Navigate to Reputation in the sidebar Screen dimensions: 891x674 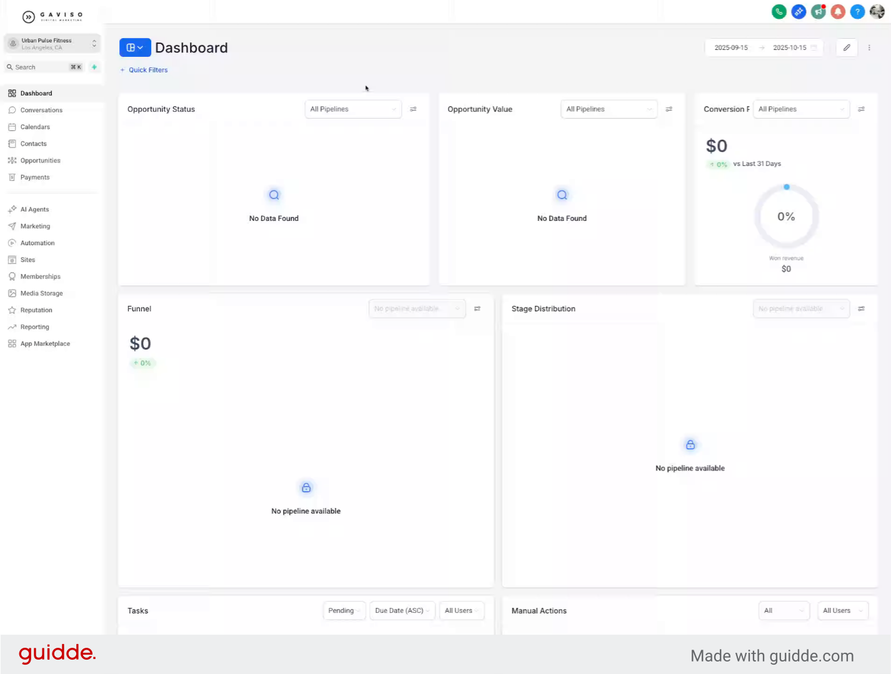(x=36, y=310)
